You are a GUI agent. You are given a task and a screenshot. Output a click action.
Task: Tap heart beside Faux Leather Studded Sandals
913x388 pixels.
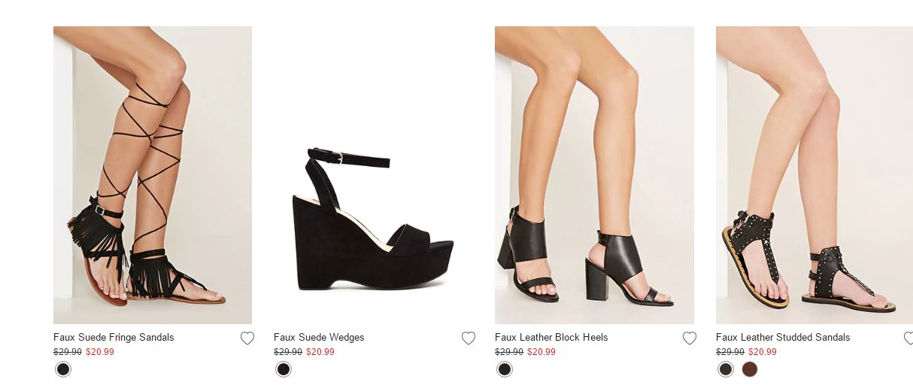908,338
